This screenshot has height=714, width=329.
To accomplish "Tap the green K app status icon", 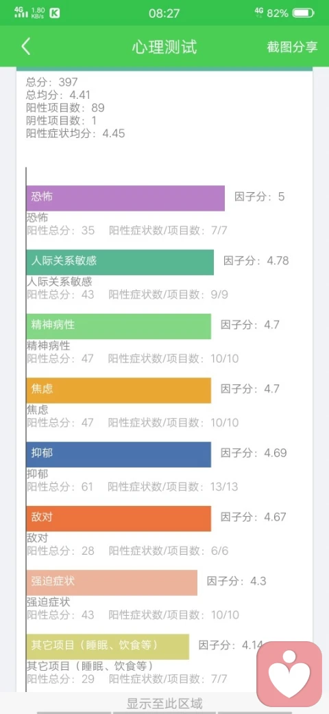I will coord(55,13).
